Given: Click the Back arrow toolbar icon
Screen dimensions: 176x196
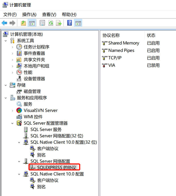Looking at the screenshot, I should [x=4, y=23].
